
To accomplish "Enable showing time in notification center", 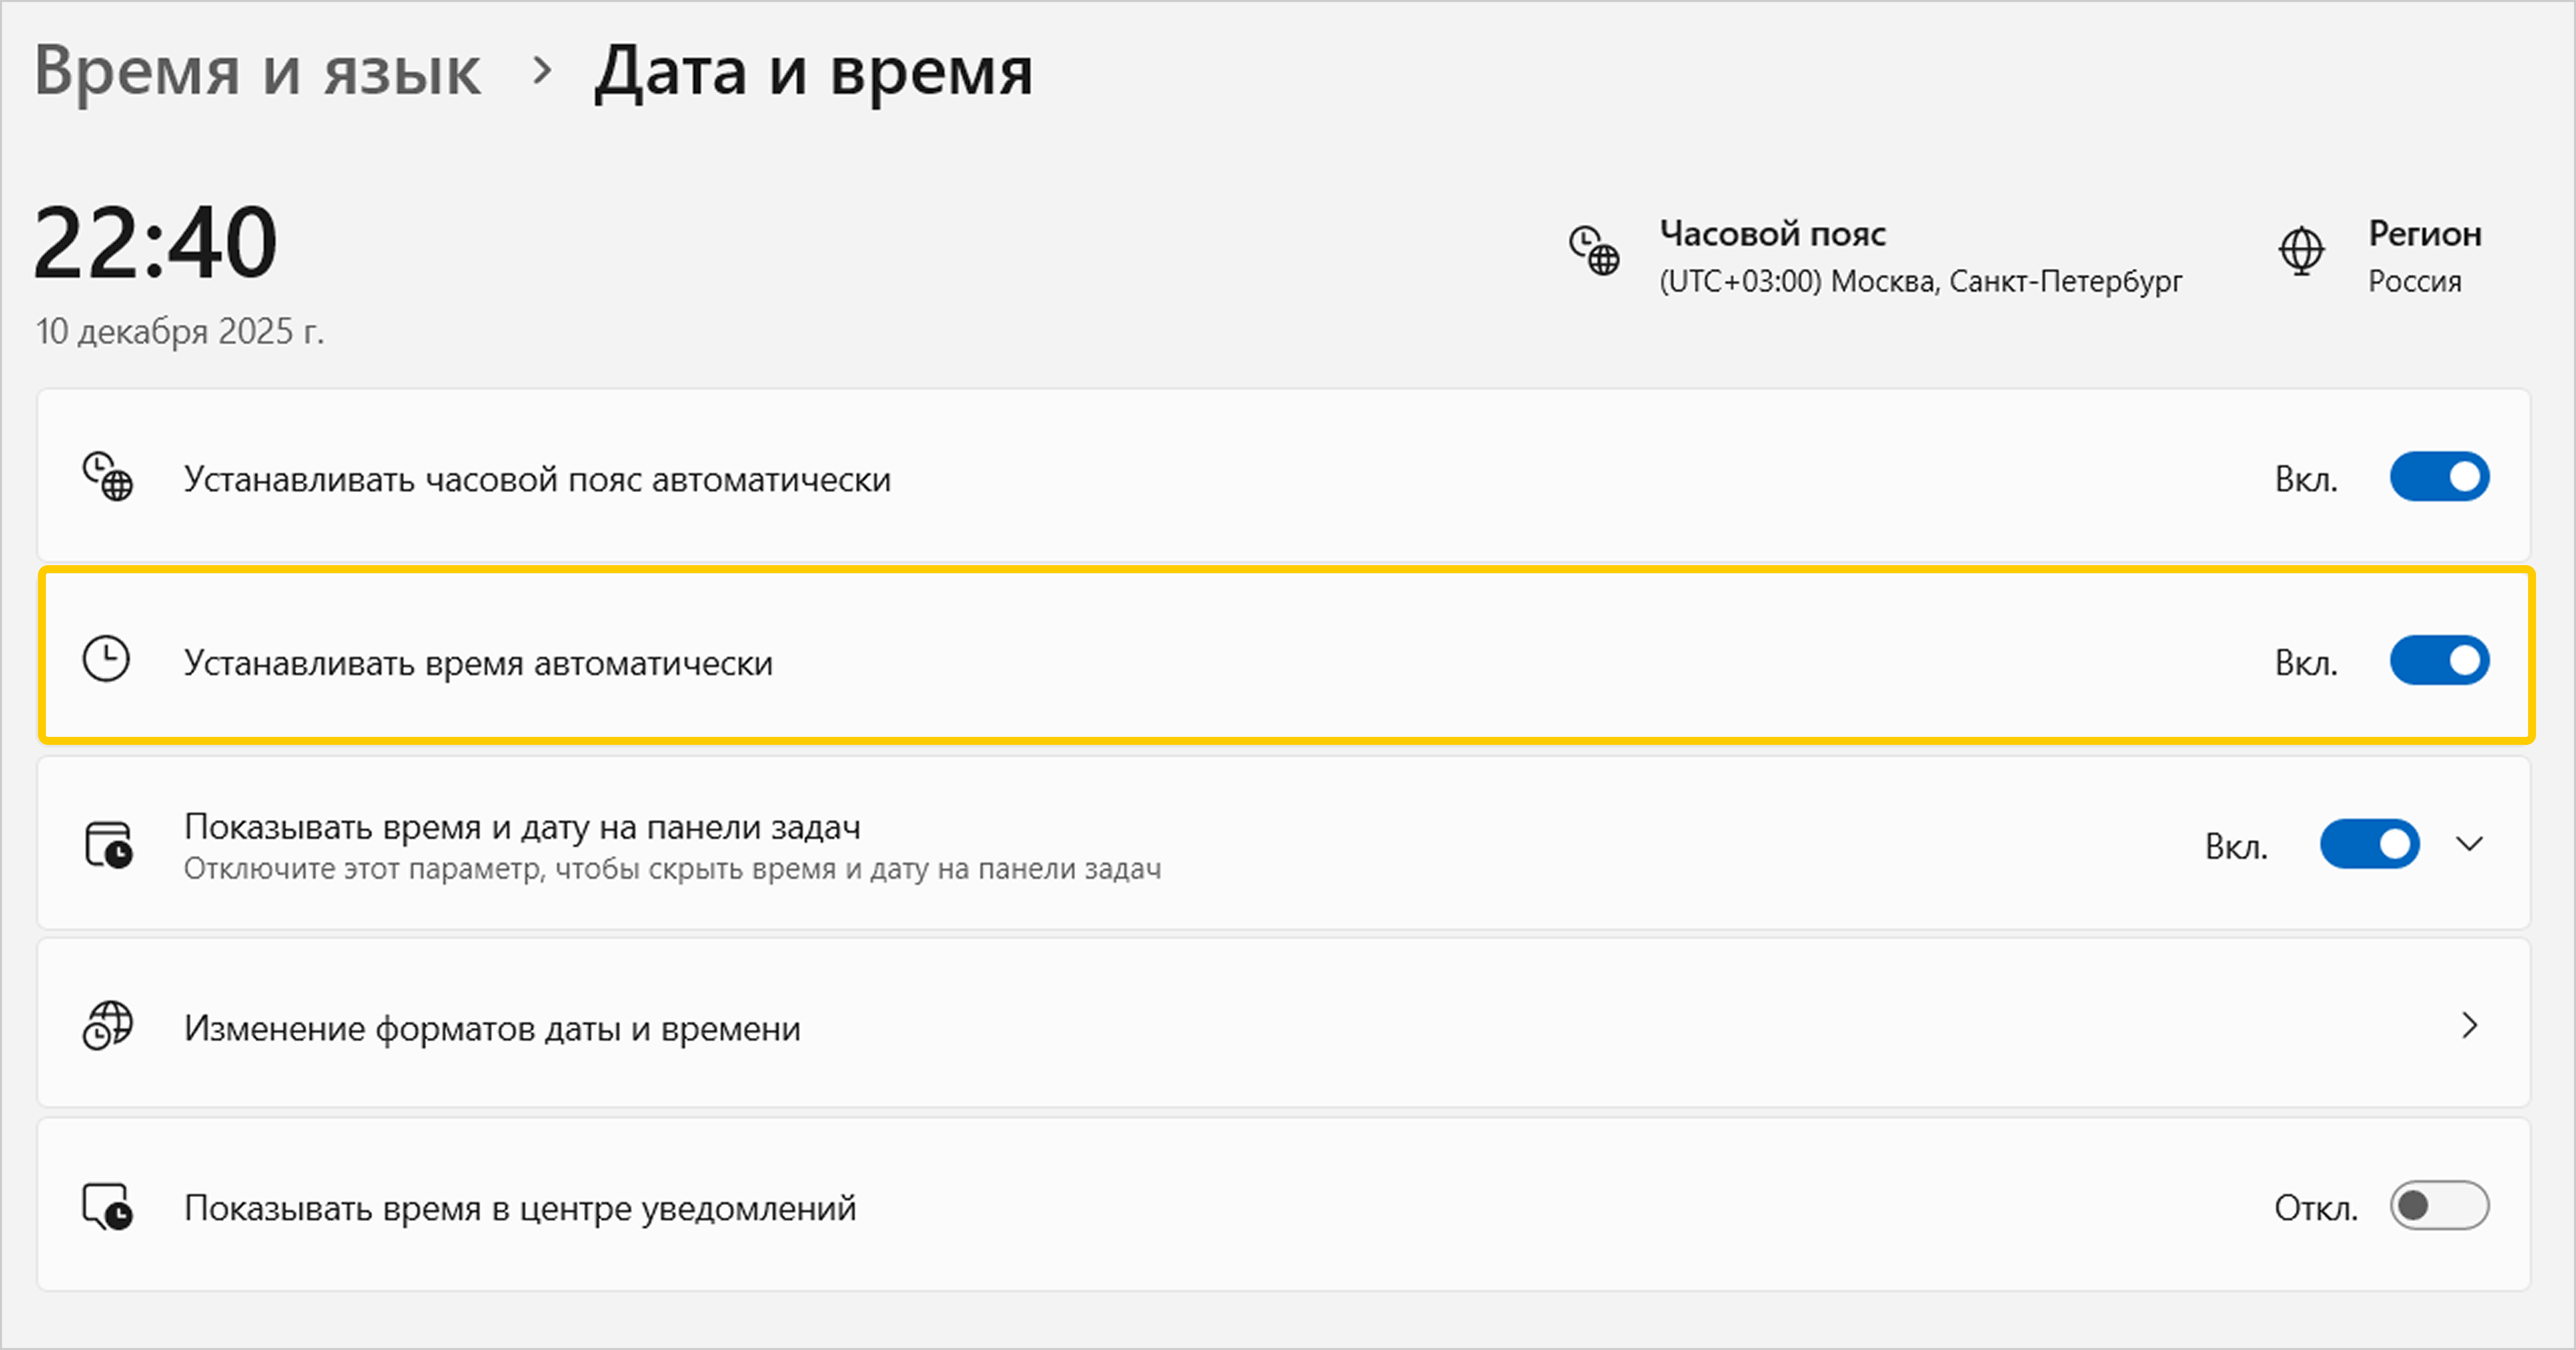I will pos(2439,1206).
